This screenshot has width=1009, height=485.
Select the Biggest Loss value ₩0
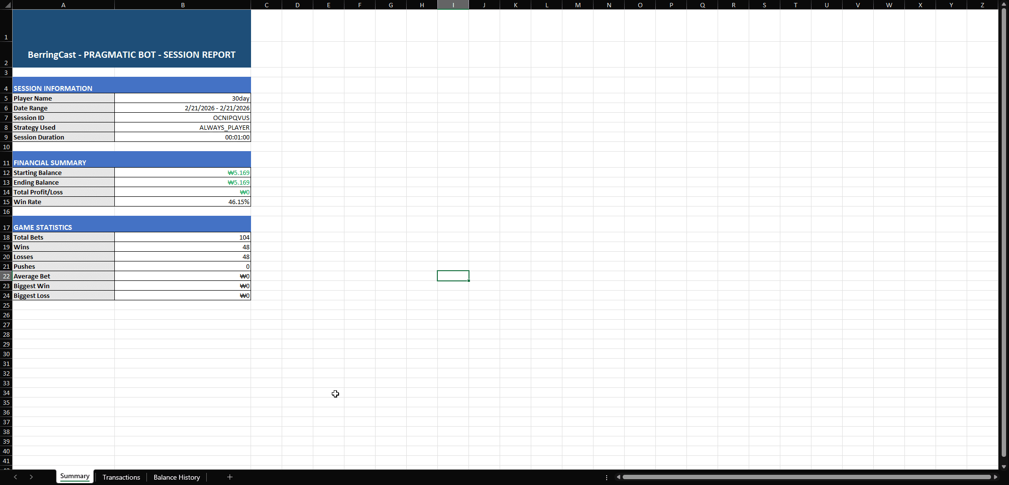pyautogui.click(x=183, y=295)
